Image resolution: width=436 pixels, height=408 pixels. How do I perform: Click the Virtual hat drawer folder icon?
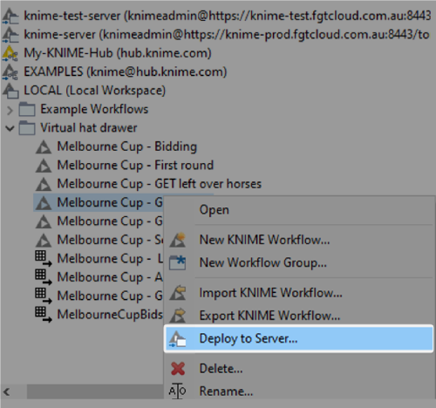[27, 128]
